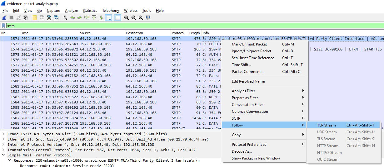384x167 pixels.
Task: Open the File menu
Action: 5,11
